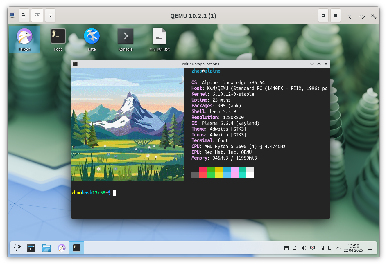The image size is (387, 265).
Task: Open the QEMU viewer hamburger menu
Action: tap(336, 16)
